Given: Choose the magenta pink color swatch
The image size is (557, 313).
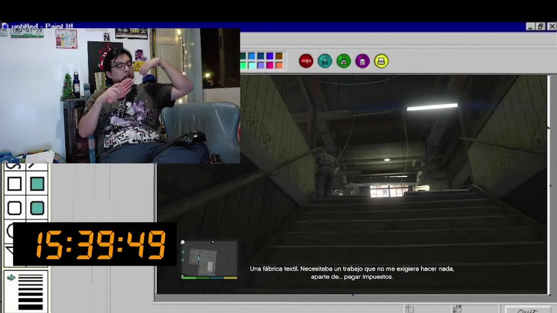Looking at the screenshot, I should click(270, 65).
